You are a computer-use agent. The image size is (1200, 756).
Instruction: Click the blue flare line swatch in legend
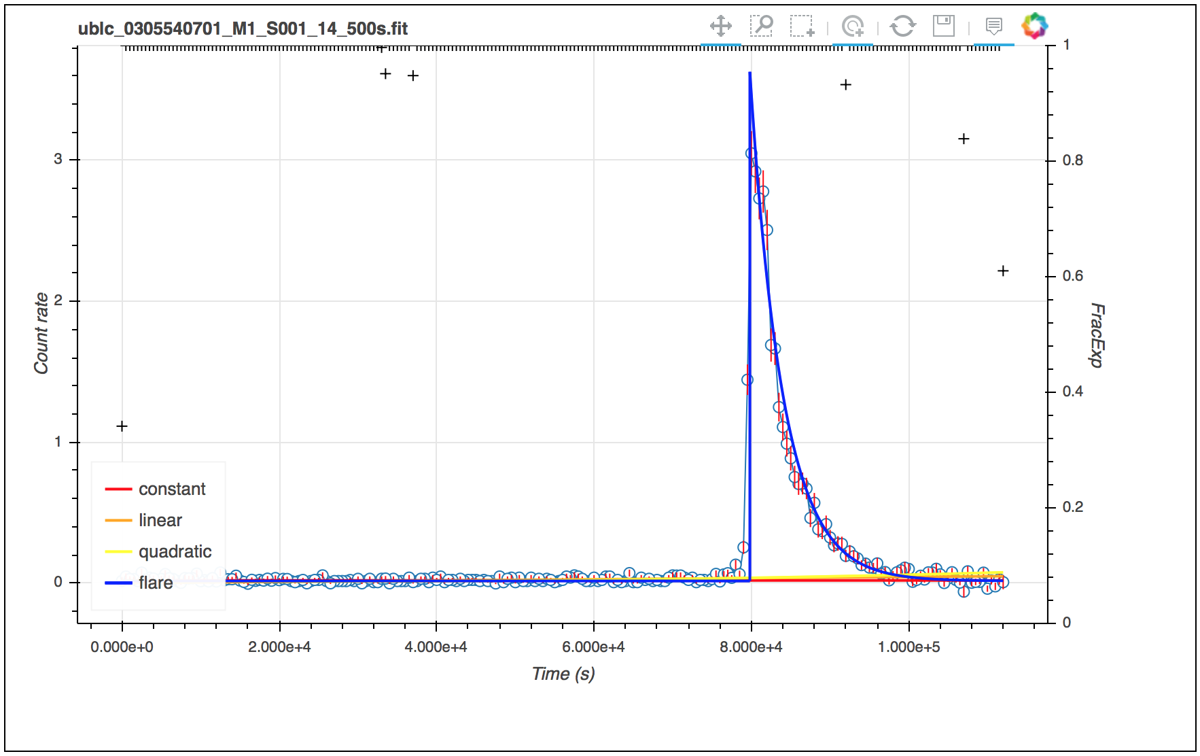pyautogui.click(x=118, y=583)
